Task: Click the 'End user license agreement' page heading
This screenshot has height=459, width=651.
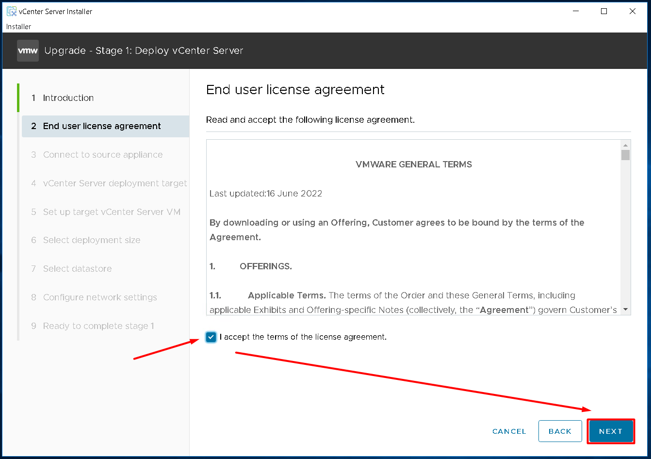Action: point(295,90)
